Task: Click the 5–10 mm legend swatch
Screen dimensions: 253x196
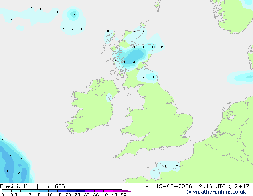Action: point(43,191)
